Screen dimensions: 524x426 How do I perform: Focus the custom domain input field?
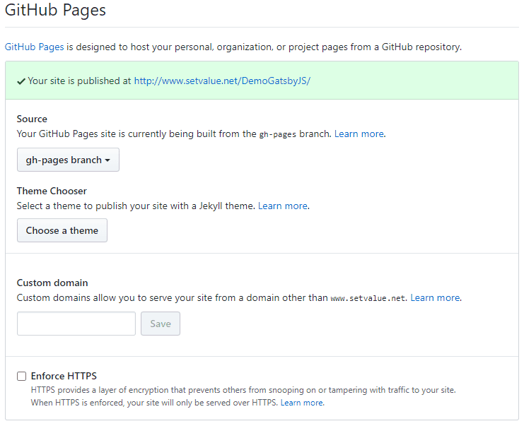click(x=76, y=324)
